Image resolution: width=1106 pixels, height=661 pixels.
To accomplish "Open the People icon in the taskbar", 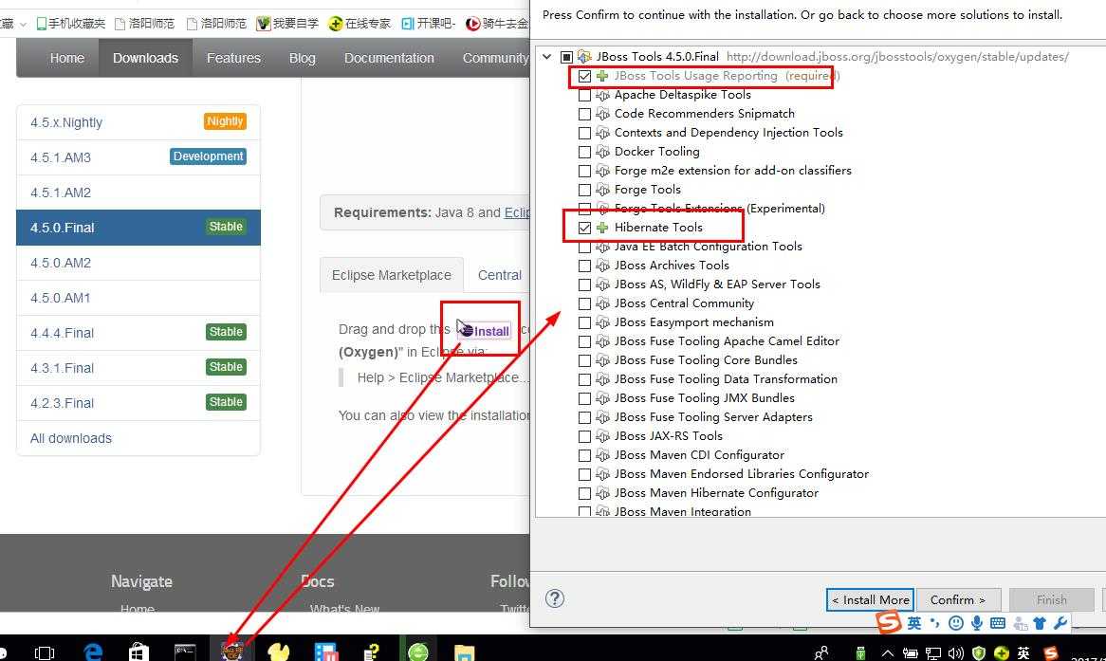I will 821,653.
